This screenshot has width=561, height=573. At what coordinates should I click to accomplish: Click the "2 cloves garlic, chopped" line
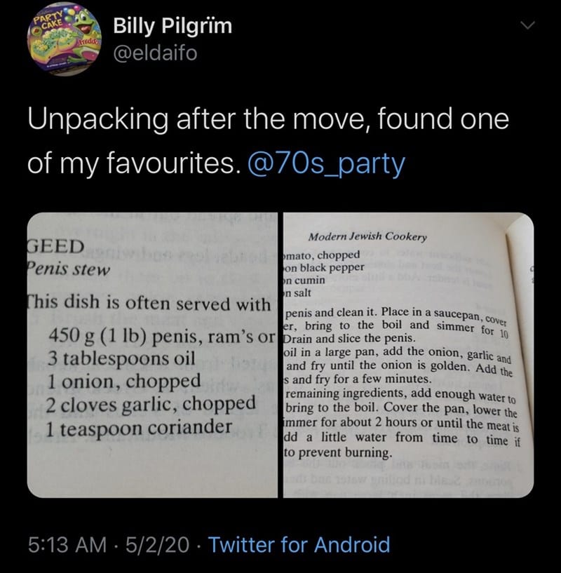click(x=151, y=404)
